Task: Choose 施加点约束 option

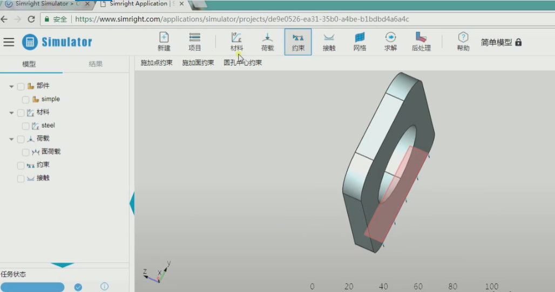Action: click(x=157, y=63)
